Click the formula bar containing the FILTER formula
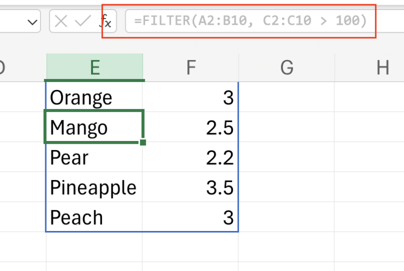This screenshot has height=271, width=404. pos(265,21)
